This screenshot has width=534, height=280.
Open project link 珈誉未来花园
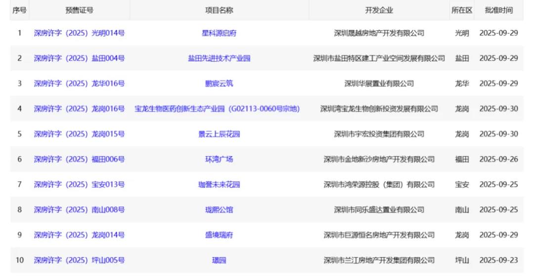click(x=219, y=184)
